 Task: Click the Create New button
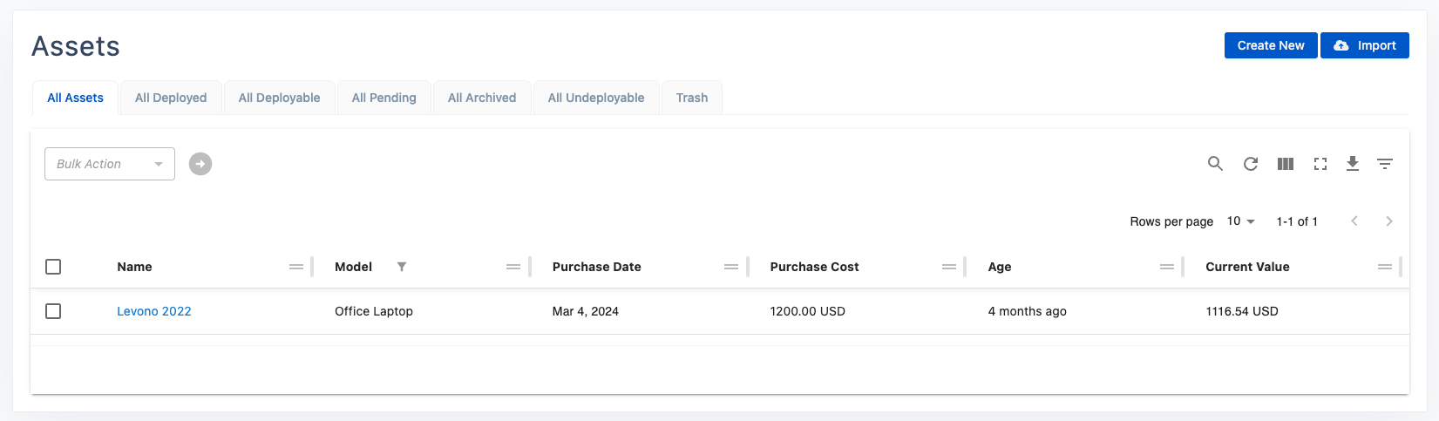[1271, 45]
